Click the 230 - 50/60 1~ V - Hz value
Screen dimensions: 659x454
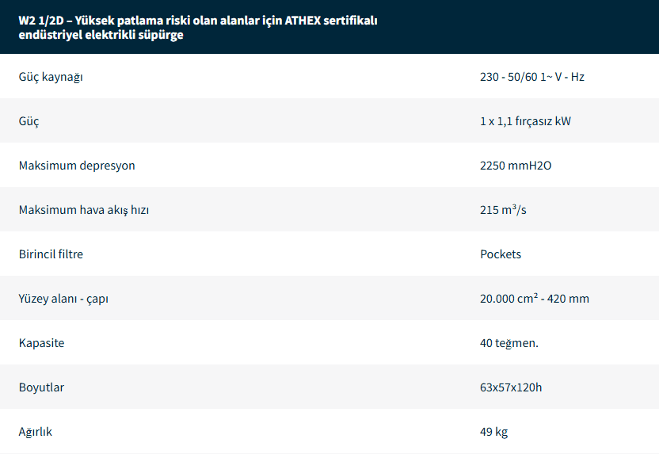point(531,77)
